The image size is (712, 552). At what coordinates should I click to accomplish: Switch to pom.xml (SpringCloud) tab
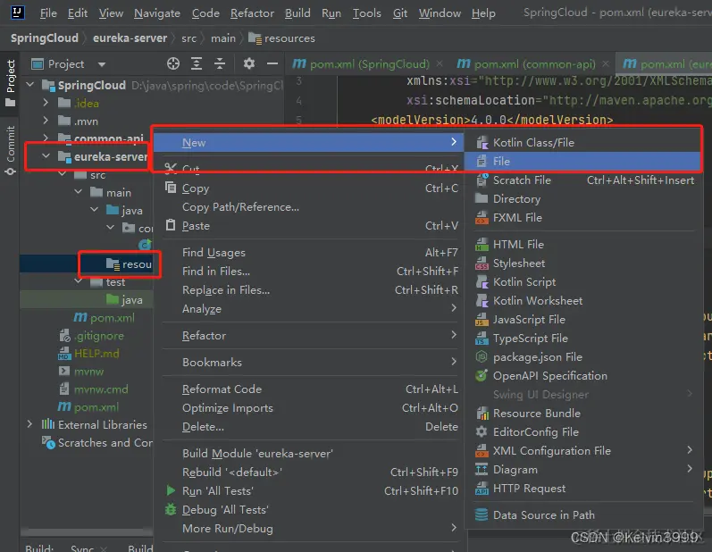tap(361, 64)
